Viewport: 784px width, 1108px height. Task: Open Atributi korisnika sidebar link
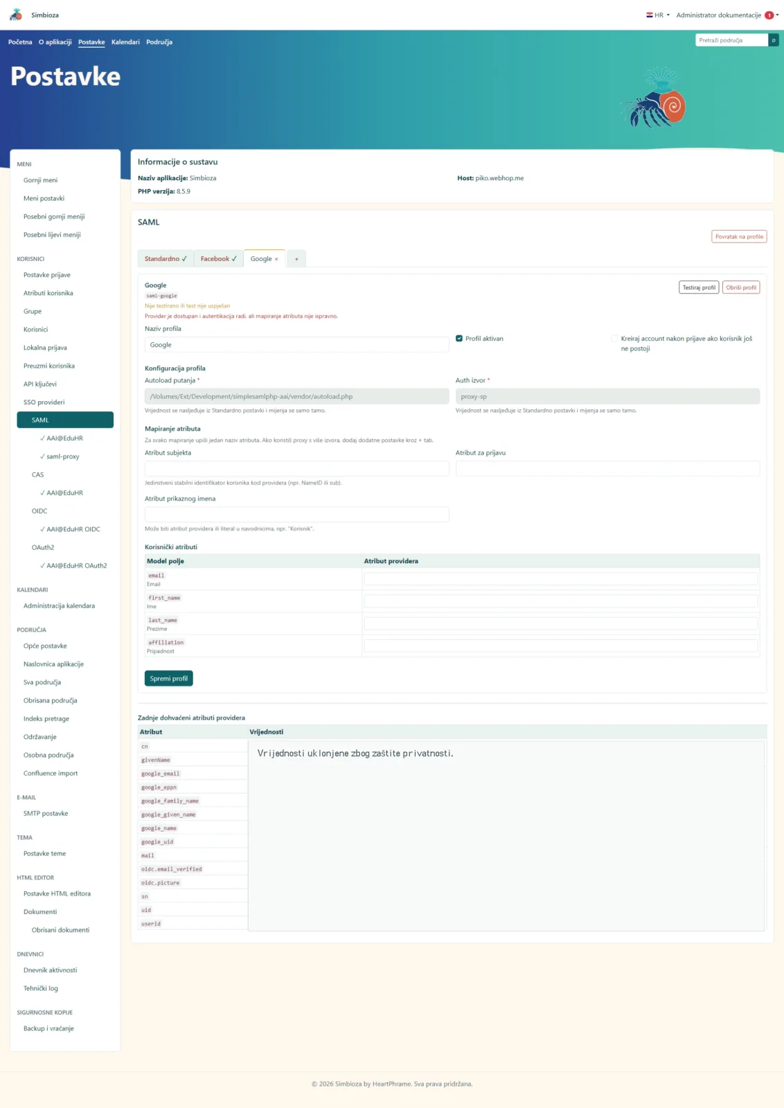tap(48, 293)
